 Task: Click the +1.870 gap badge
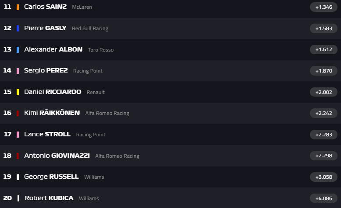323,71
